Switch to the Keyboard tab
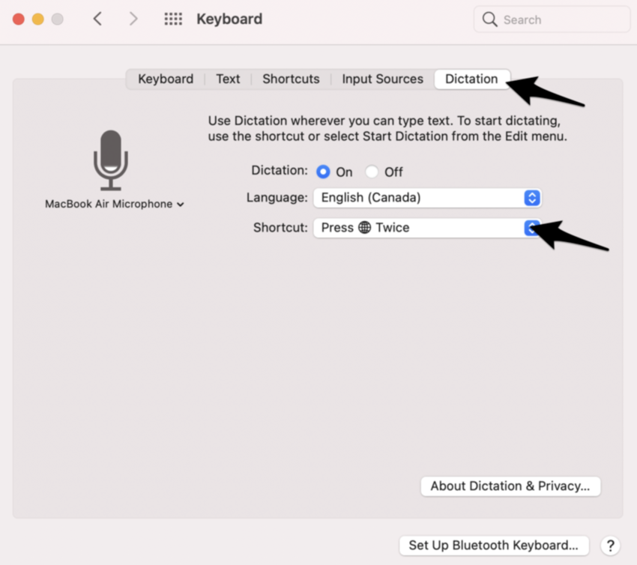The width and height of the screenshot is (637, 565). [166, 79]
